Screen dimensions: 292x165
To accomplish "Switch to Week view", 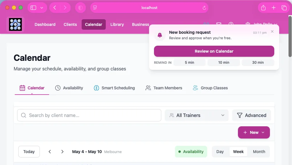I will [238, 152].
